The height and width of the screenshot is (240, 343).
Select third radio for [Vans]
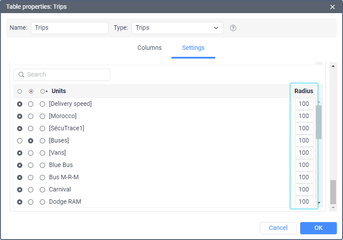click(42, 153)
